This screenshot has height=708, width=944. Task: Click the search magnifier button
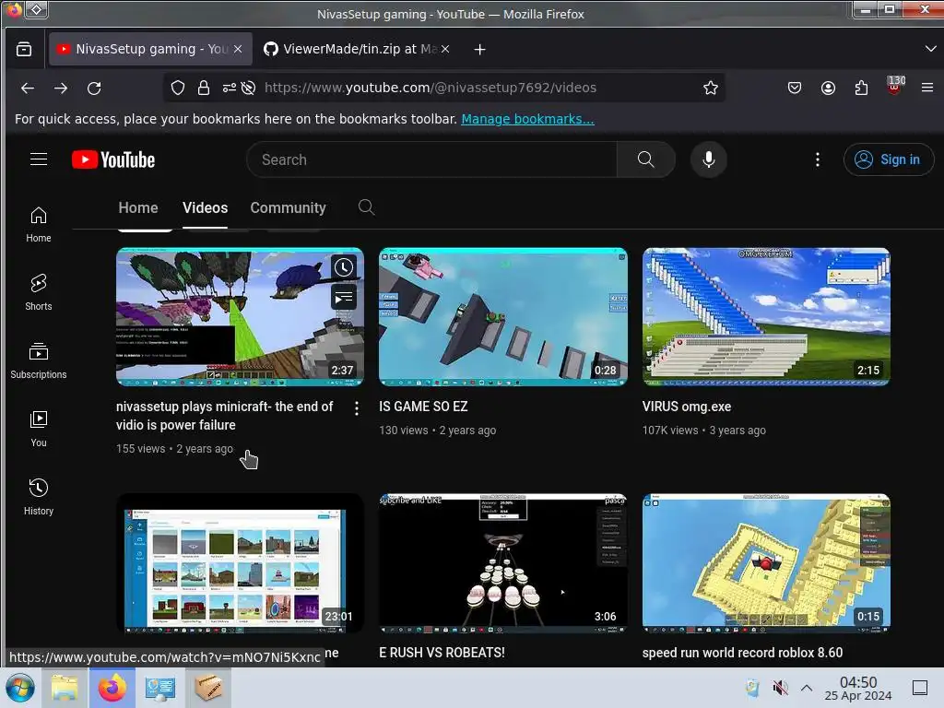(645, 159)
